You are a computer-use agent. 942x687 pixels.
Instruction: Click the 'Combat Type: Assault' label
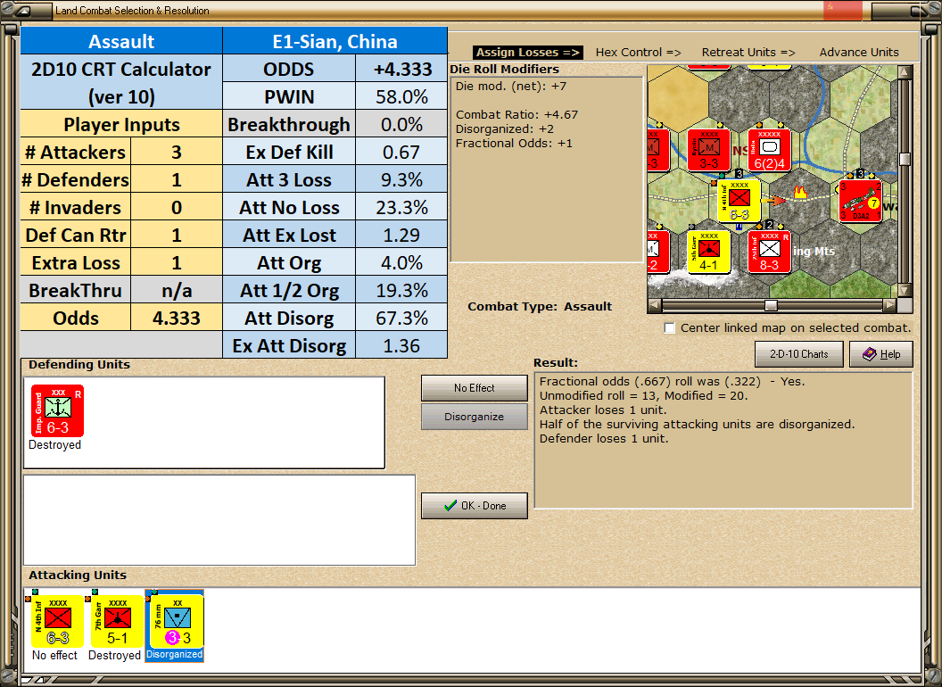coord(540,307)
